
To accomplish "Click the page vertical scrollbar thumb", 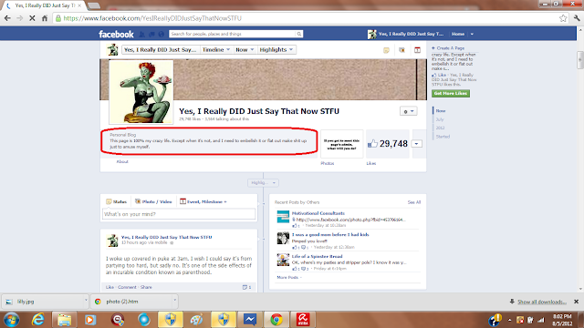I will click(580, 60).
